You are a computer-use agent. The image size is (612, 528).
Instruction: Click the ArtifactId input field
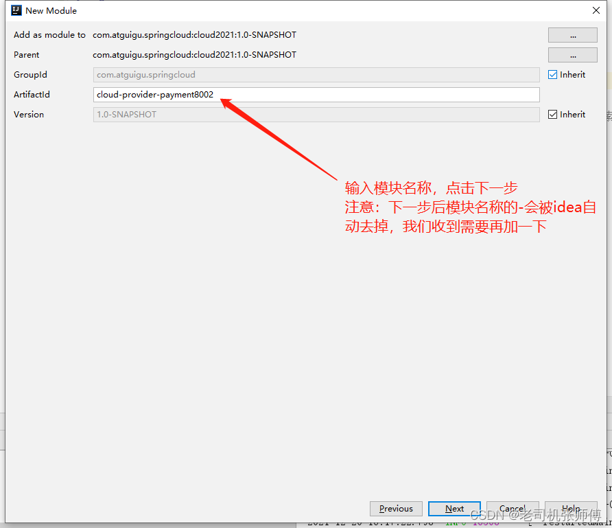[316, 95]
